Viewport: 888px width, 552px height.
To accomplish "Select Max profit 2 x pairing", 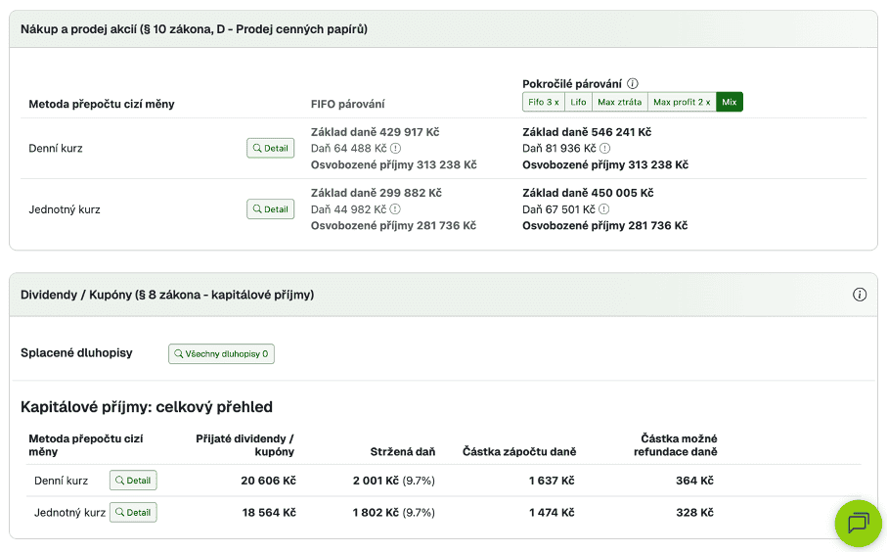I will (x=682, y=102).
